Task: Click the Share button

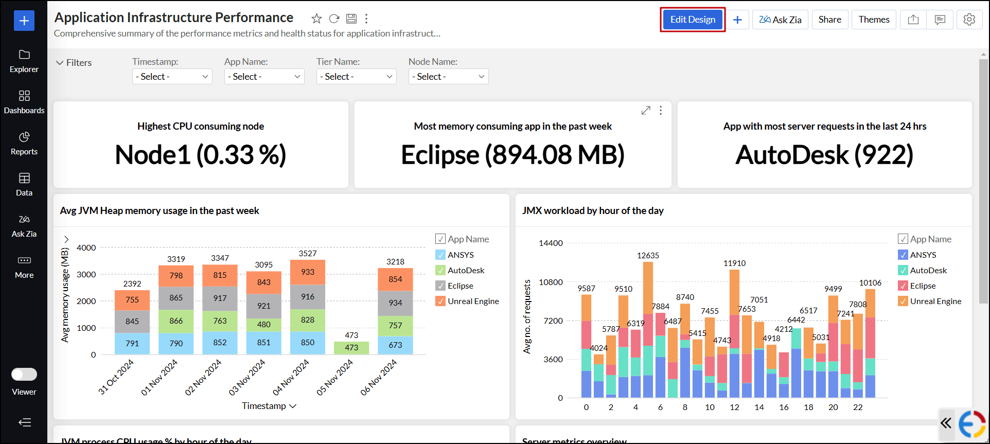Action: coord(829,20)
